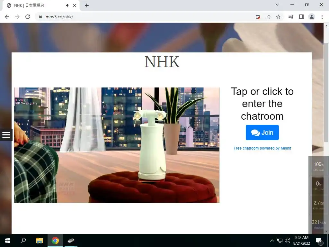
Task: Open Windows taskbar search
Action: pos(23,241)
